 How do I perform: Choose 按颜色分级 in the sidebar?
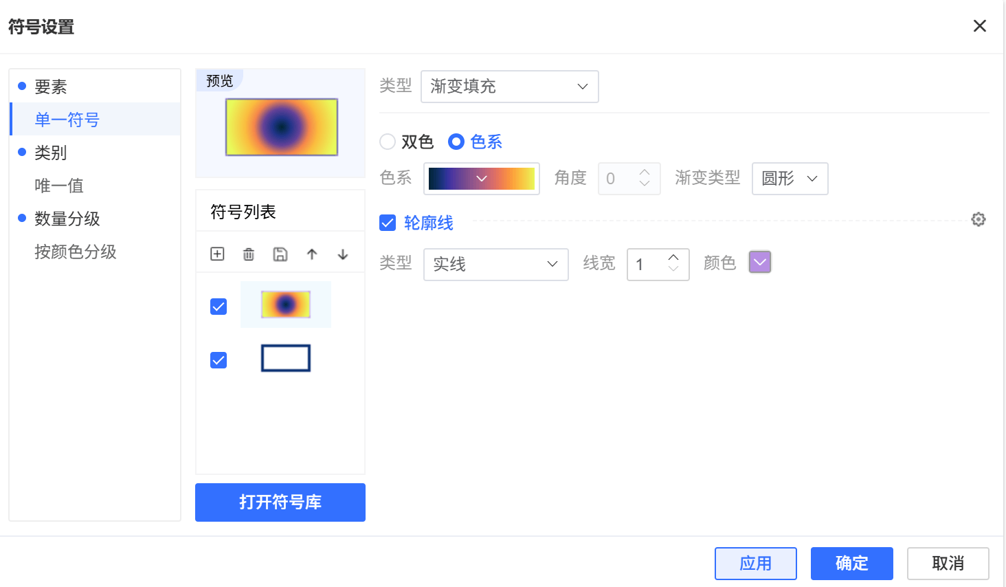click(76, 252)
